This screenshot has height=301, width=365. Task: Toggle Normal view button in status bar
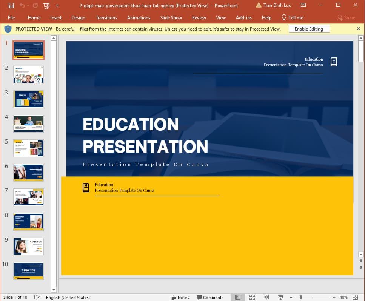238,297
